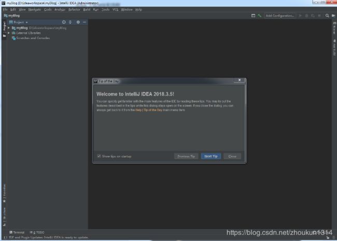Click the Collapse All icon in Project panel

71,22
